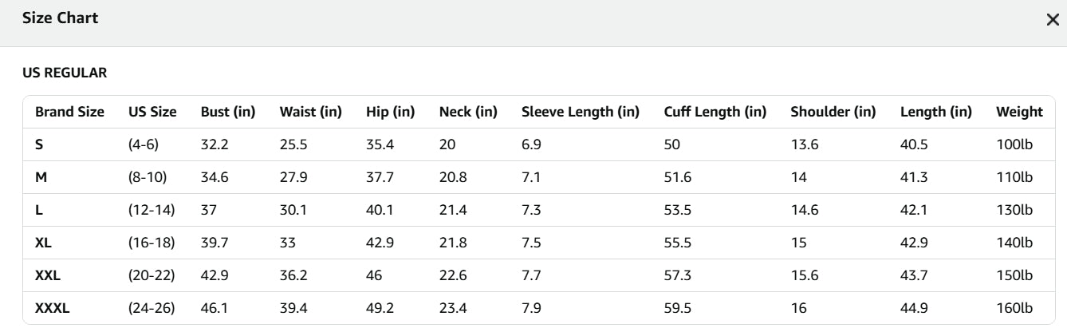Image resolution: width=1067 pixels, height=332 pixels.
Task: Click the US REGULAR heading
Action: (x=65, y=73)
